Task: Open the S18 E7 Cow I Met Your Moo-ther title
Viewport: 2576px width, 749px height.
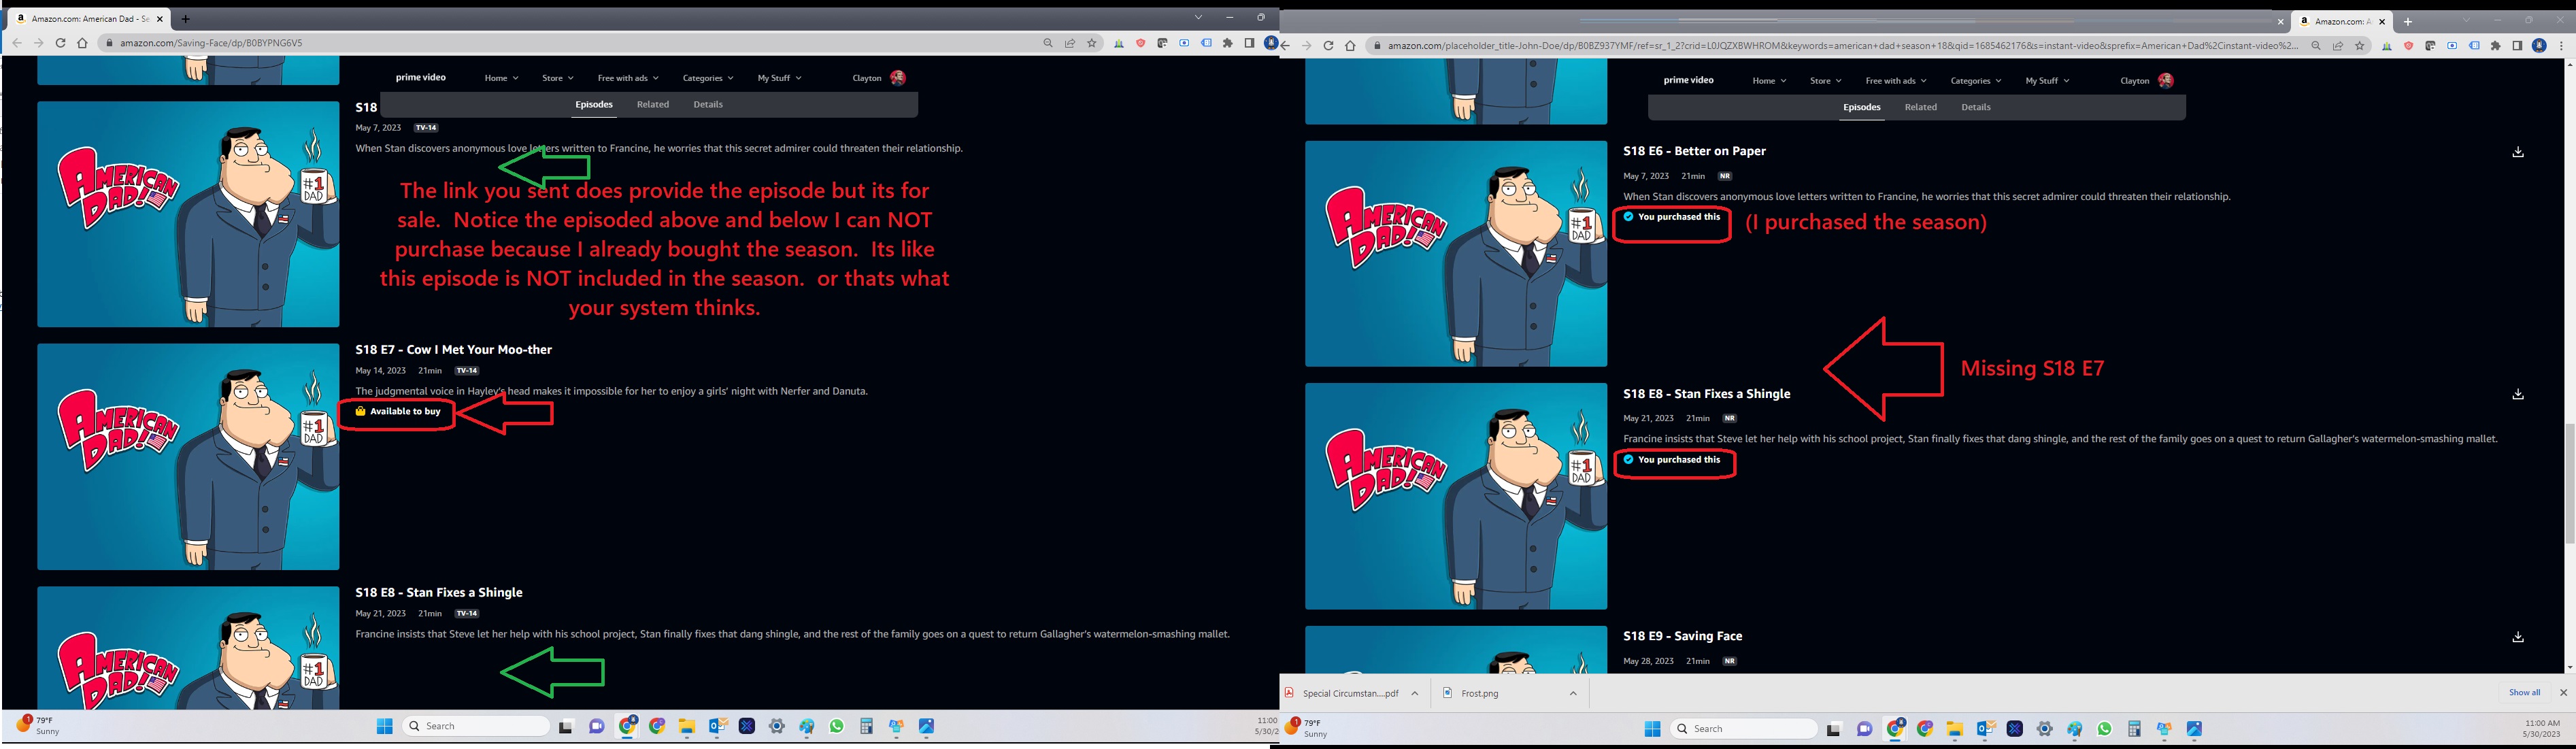Action: 453,350
